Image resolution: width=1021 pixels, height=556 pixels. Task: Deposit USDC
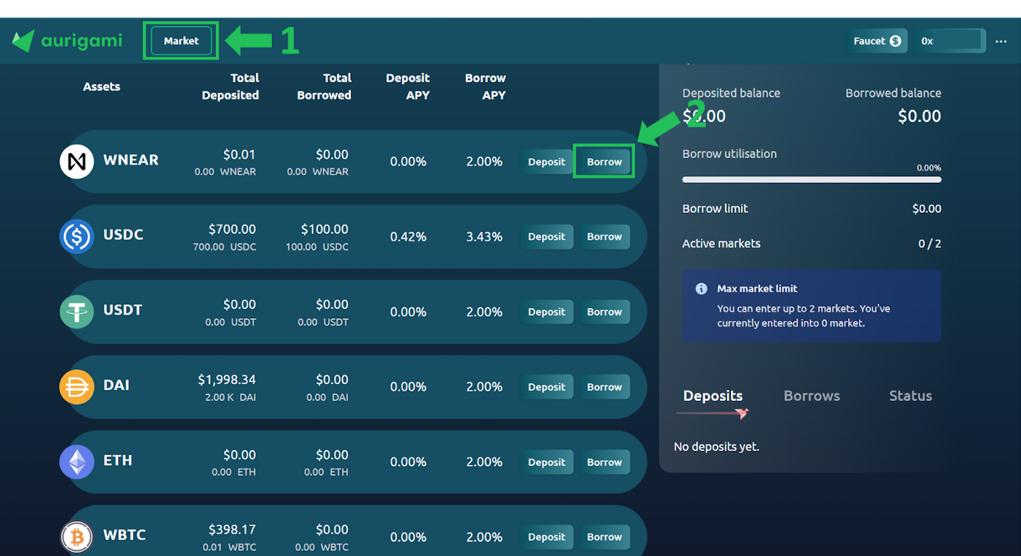(546, 237)
